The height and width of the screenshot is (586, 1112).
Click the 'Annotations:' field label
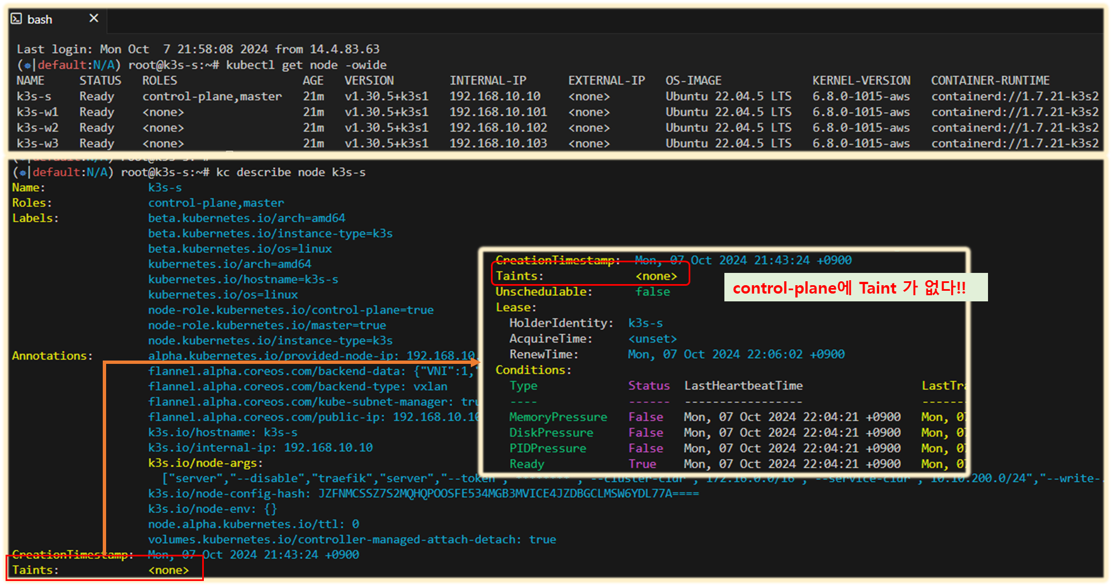53,356
